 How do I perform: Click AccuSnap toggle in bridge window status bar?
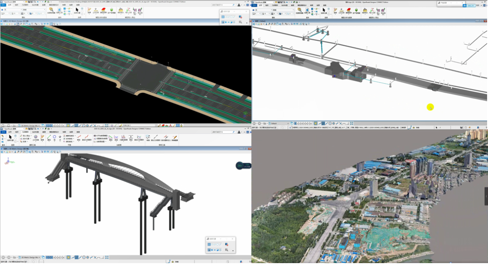click(x=69, y=258)
